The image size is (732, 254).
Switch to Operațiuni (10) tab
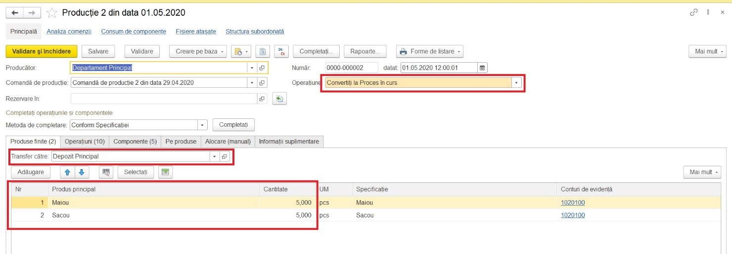[85, 142]
